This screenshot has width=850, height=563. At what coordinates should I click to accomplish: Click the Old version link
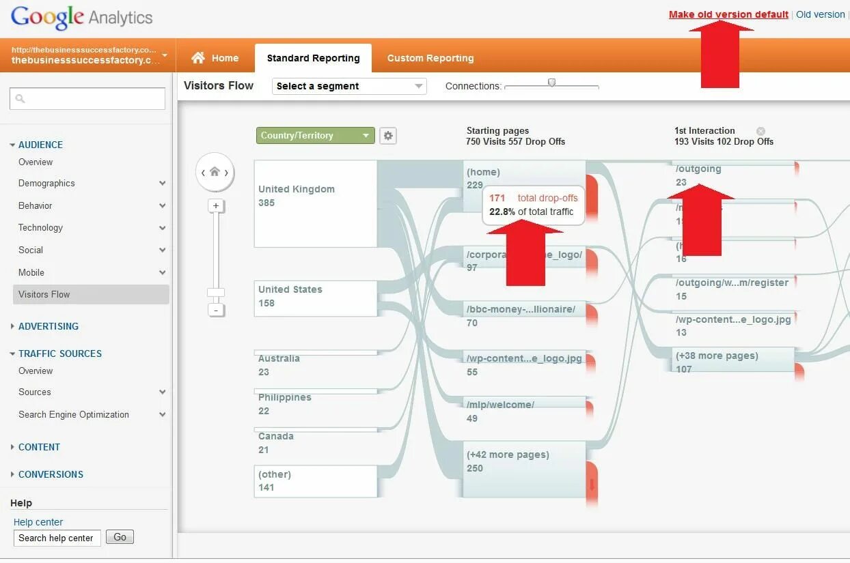click(820, 14)
